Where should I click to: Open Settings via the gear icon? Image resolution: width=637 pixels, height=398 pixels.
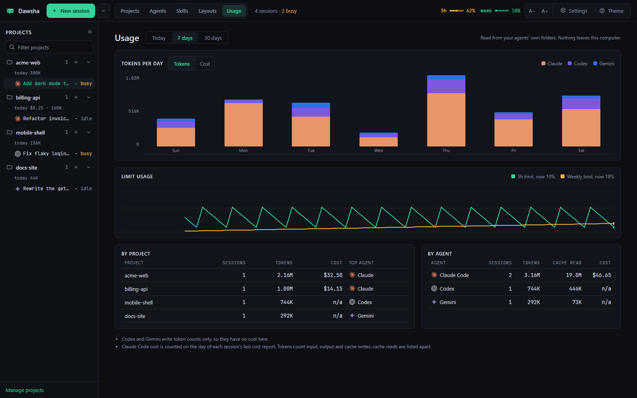pyautogui.click(x=563, y=11)
